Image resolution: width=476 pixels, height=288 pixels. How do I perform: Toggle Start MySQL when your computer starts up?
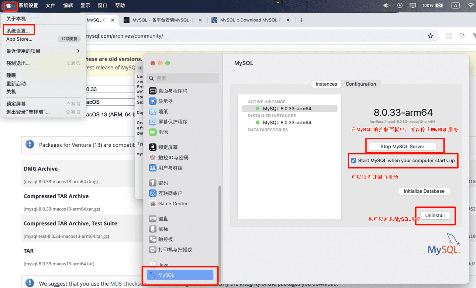tap(353, 161)
